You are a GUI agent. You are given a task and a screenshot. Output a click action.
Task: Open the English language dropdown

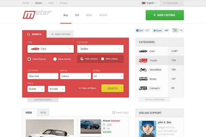pos(149,3)
